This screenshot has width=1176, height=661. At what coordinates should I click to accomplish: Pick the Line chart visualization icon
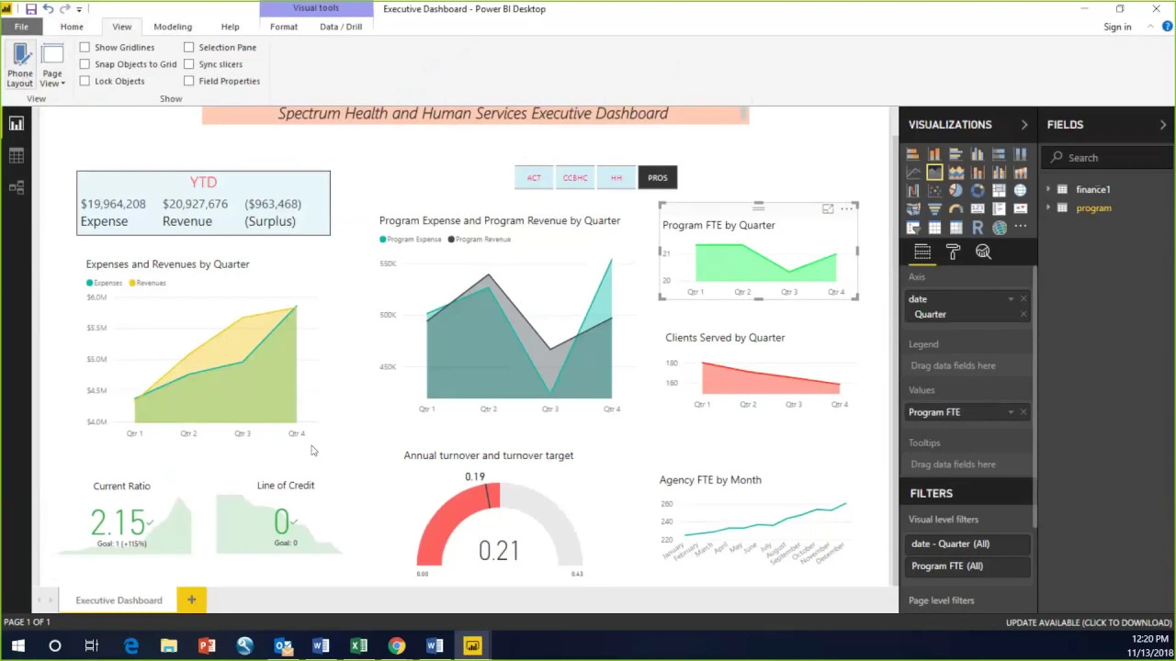tap(912, 172)
